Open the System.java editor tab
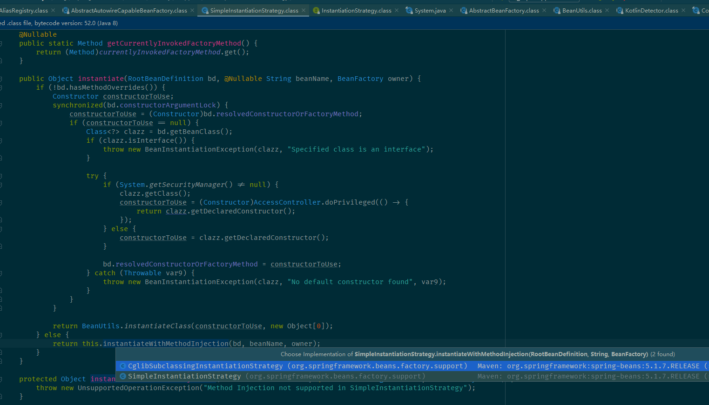The width and height of the screenshot is (709, 405). (430, 10)
